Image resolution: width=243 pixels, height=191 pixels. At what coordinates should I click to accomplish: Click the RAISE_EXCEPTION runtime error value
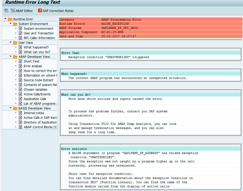(x=115, y=24)
